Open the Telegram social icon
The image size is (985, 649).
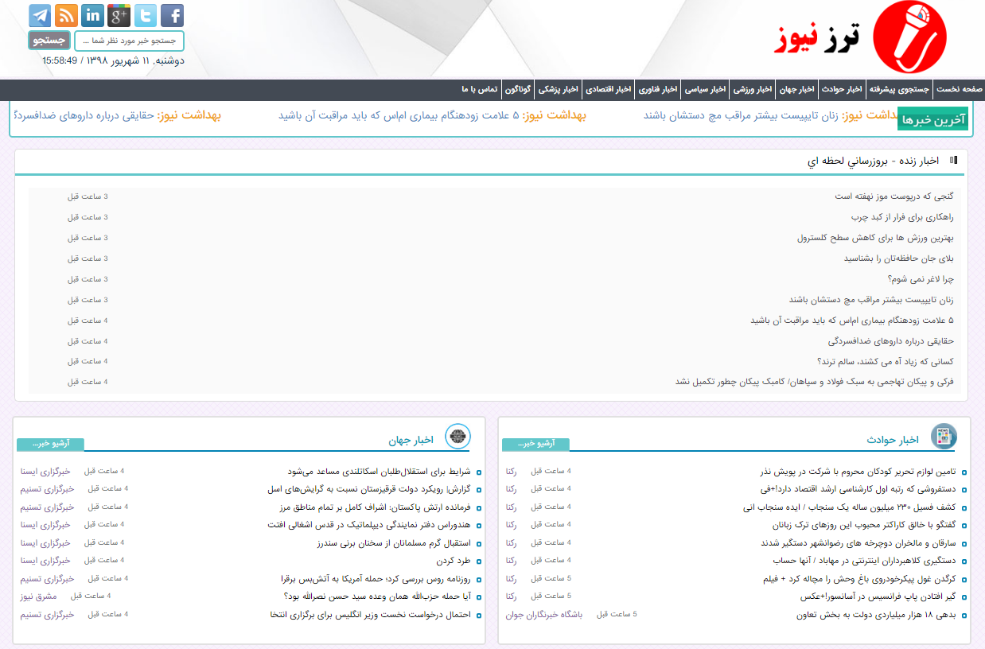pyautogui.click(x=40, y=15)
